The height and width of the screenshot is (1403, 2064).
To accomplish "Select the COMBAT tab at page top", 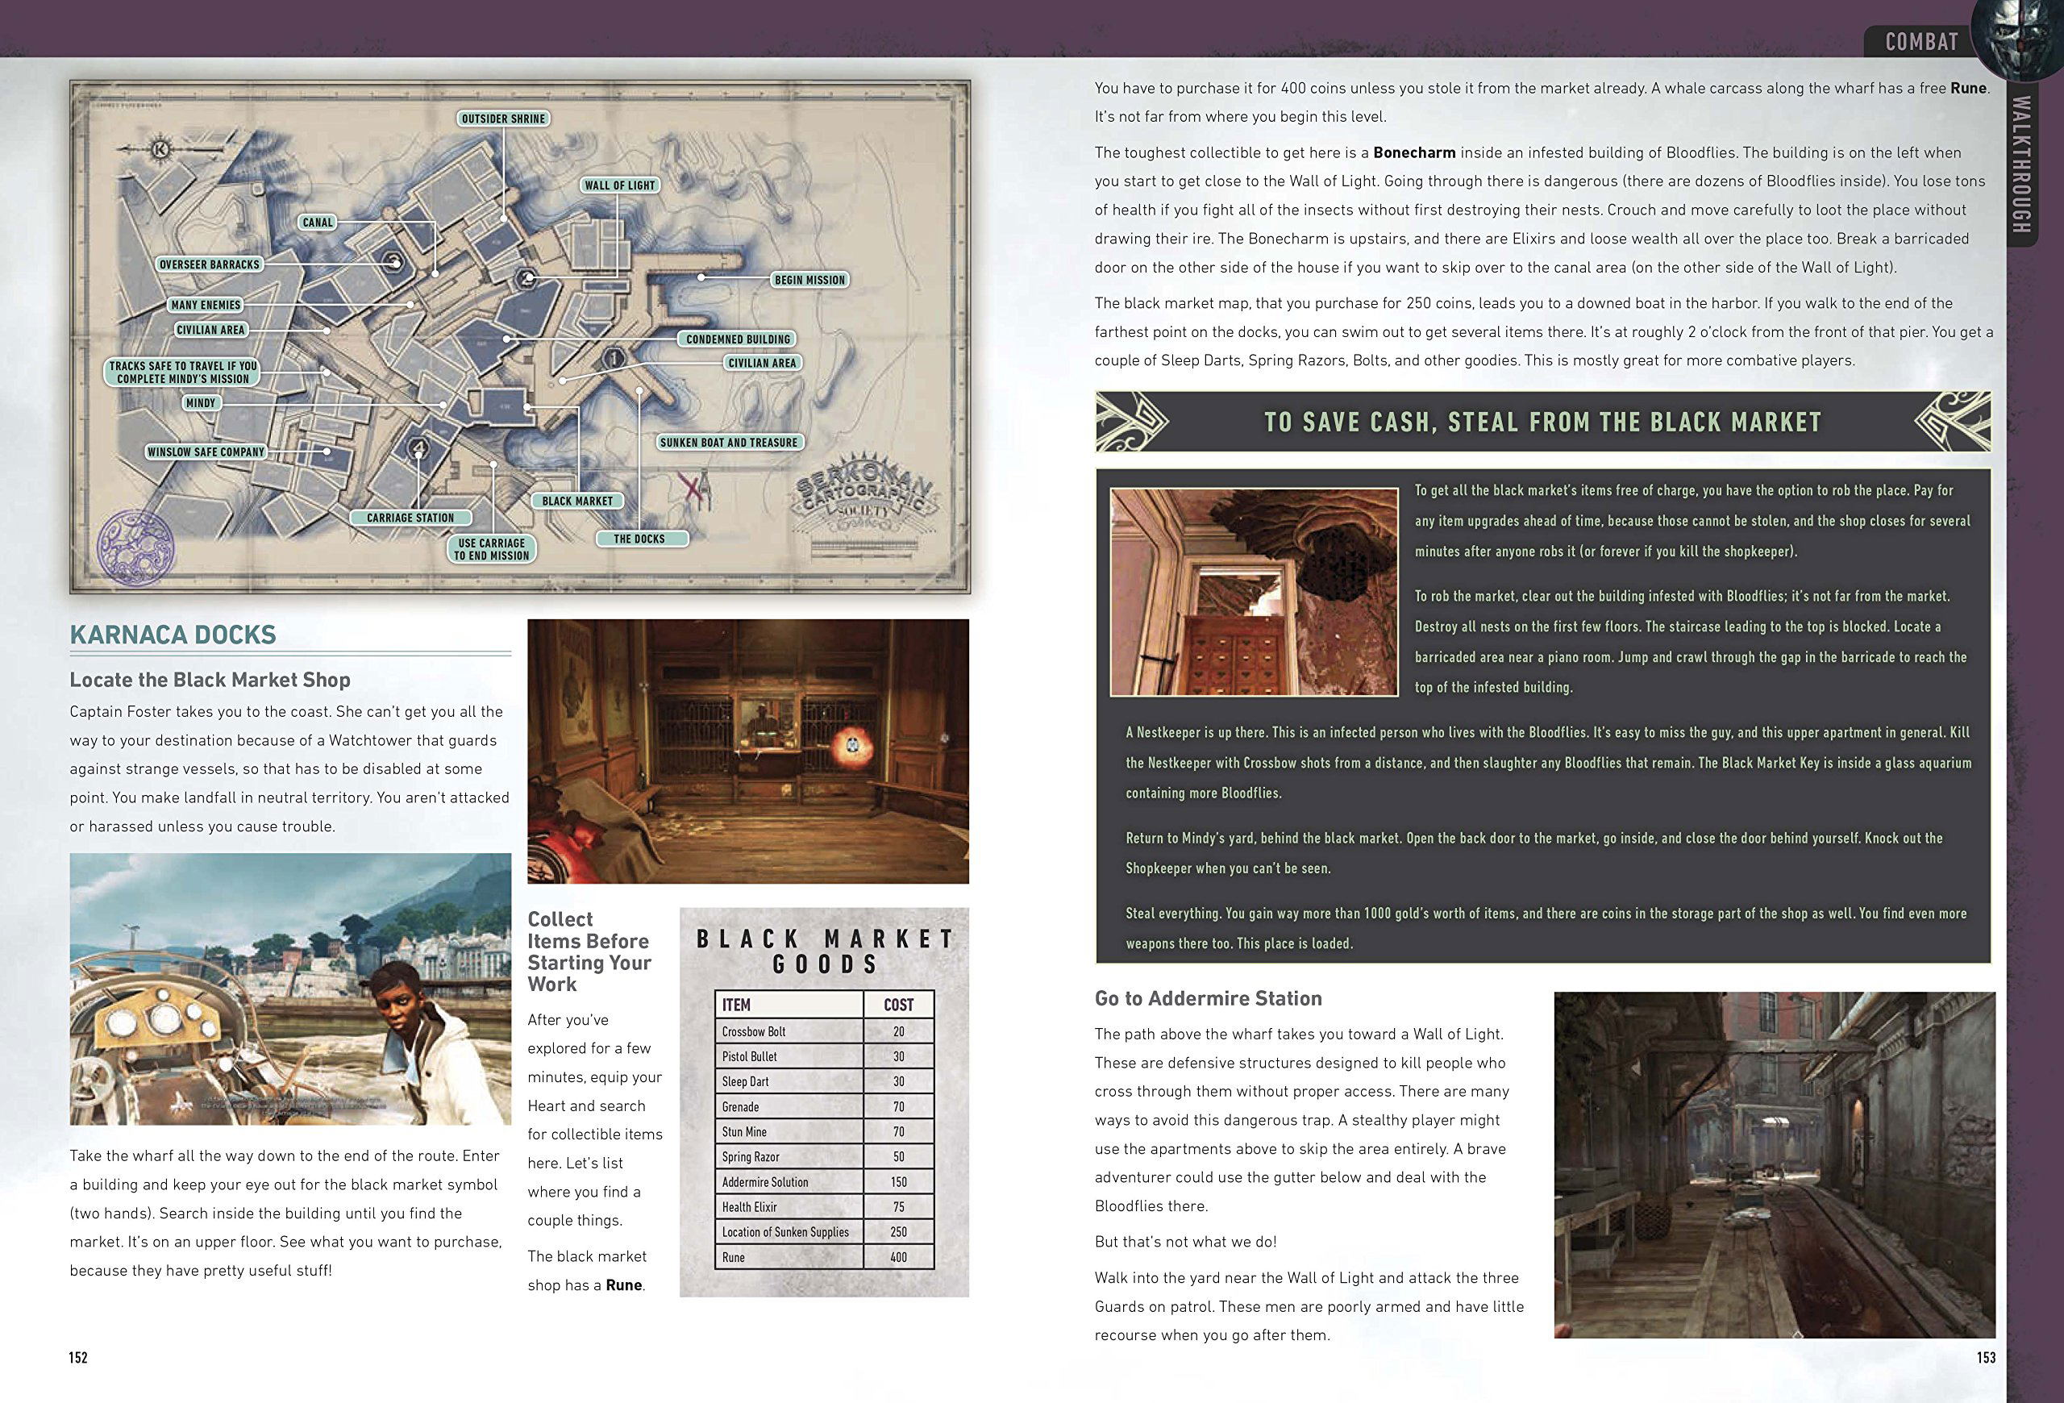I will [1921, 42].
